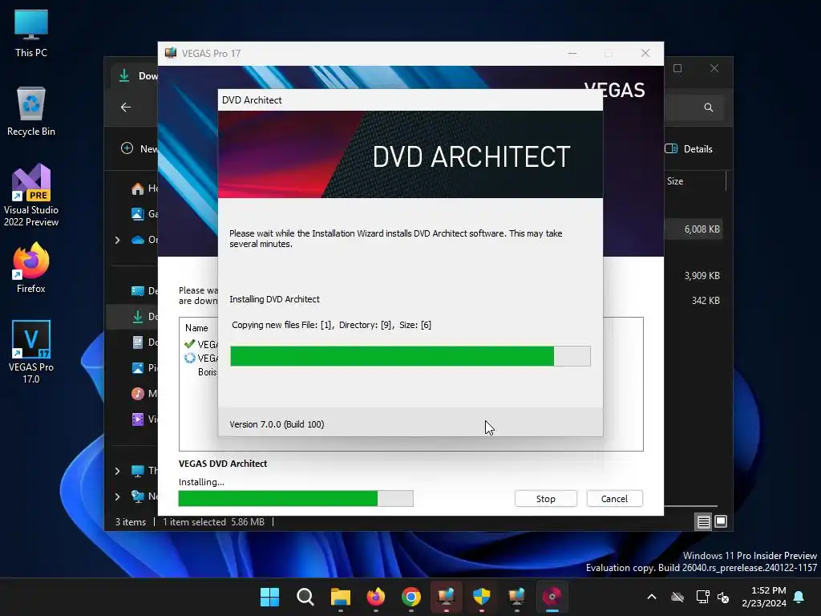The height and width of the screenshot is (616, 821).
Task: Click the VEGAS Pro 17 title bar icon
Action: (171, 53)
